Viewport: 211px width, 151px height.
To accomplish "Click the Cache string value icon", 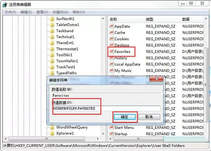I will [111, 32].
